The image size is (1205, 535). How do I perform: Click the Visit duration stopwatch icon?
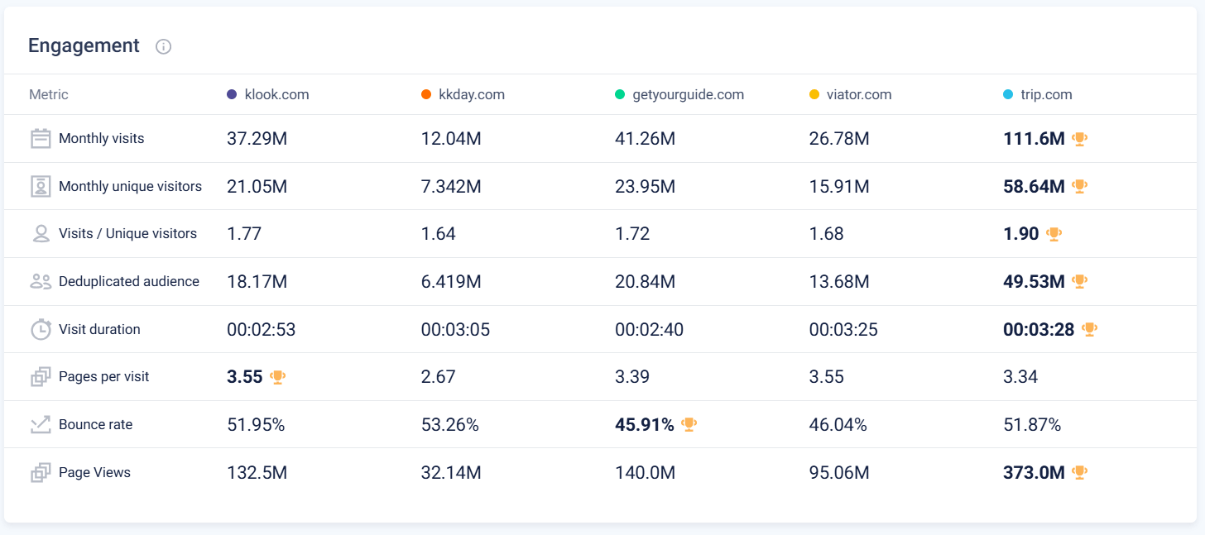tap(41, 329)
